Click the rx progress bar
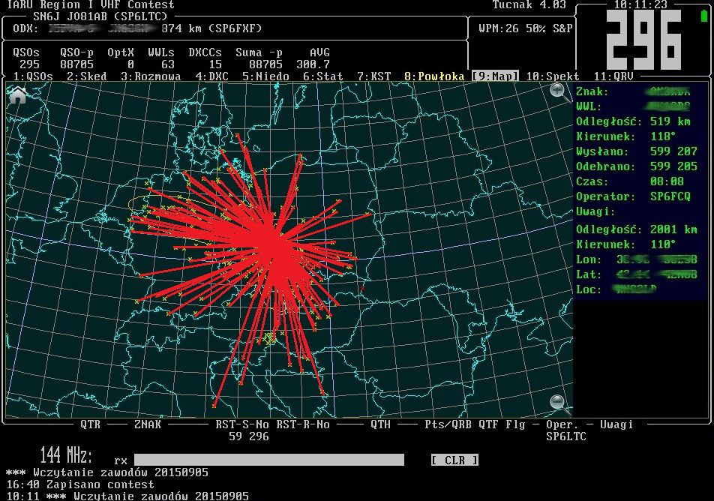 270,460
